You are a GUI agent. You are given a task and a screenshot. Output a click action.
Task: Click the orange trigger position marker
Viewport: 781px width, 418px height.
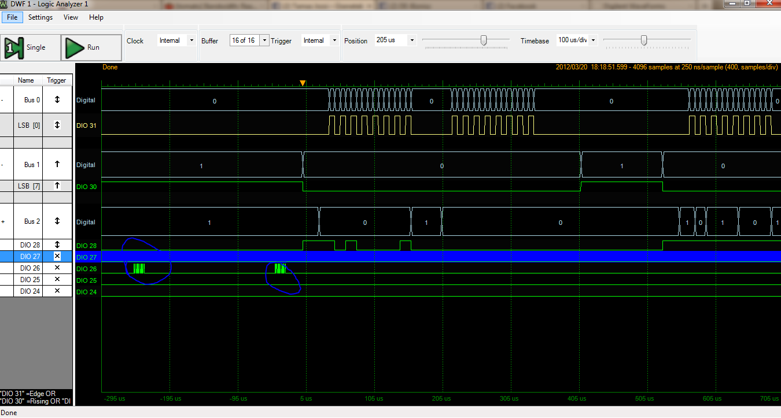pos(302,83)
